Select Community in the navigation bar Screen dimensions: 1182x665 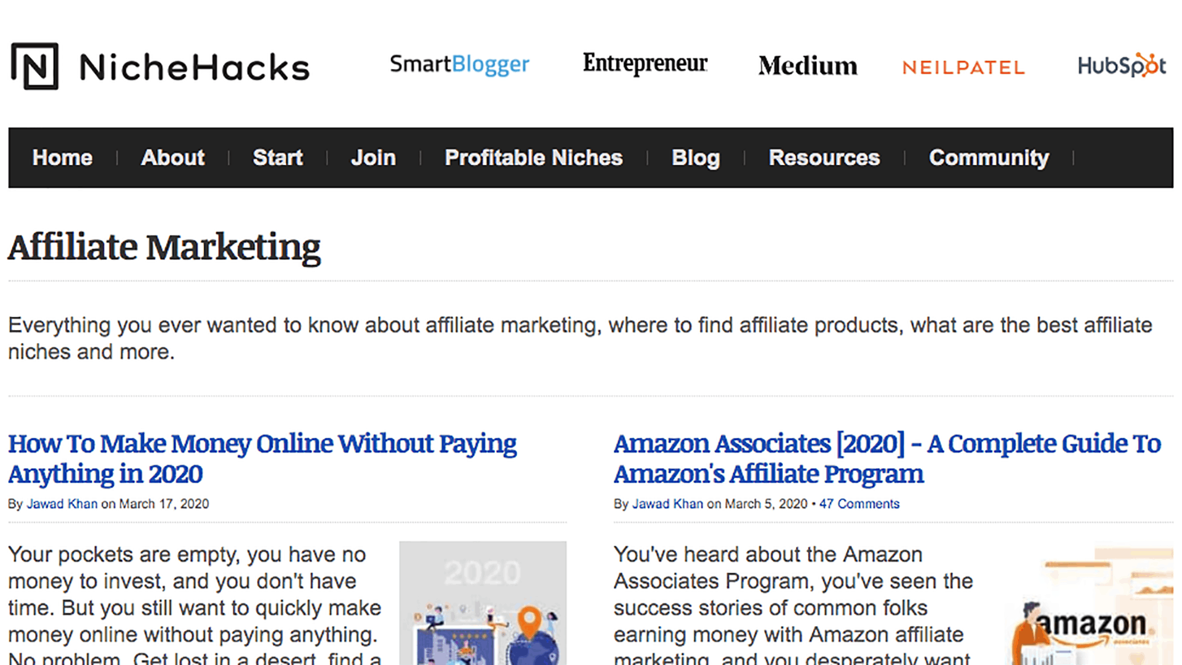click(989, 158)
